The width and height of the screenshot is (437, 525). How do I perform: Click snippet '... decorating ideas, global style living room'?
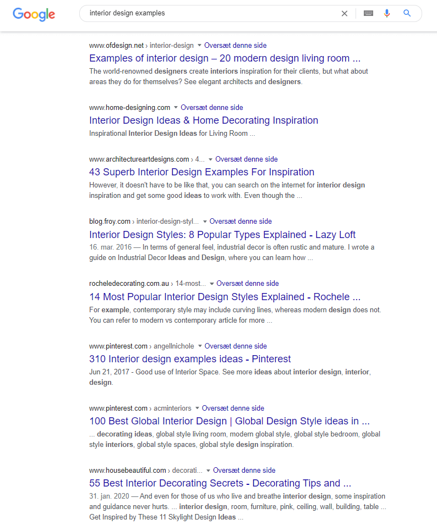pos(234,439)
